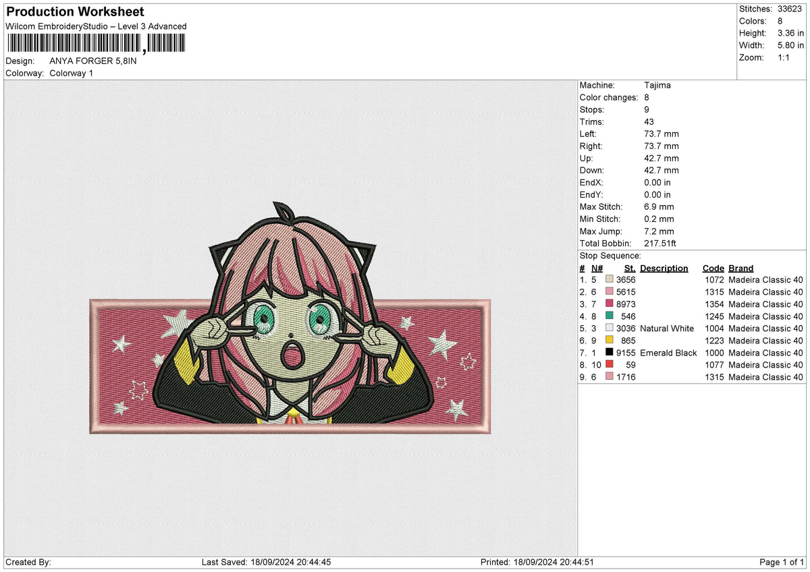Select the crimson swatch beside 8973 stitches
The height and width of the screenshot is (572, 810).
610,304
